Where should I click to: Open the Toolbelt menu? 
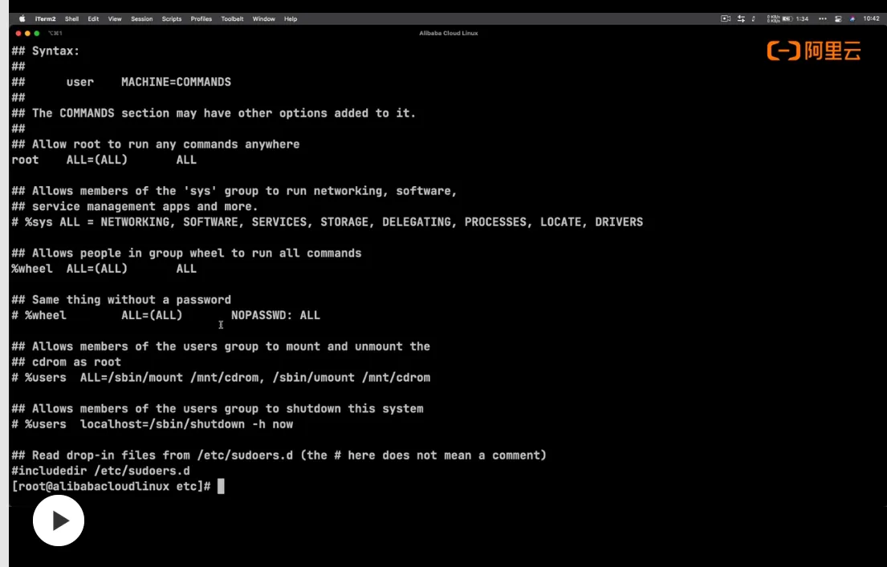pos(233,18)
